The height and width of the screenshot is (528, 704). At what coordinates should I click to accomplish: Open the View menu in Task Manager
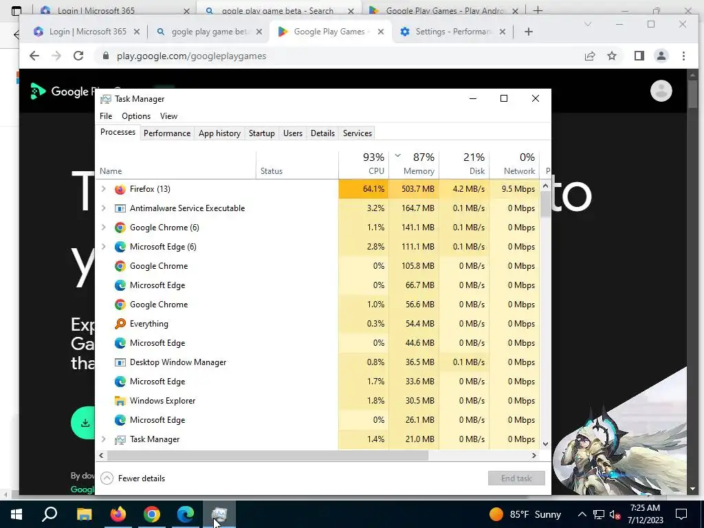click(169, 116)
